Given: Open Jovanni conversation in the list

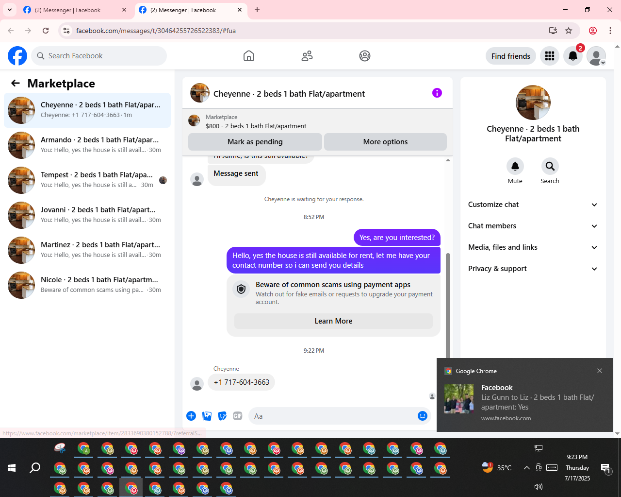Looking at the screenshot, I should 87,215.
